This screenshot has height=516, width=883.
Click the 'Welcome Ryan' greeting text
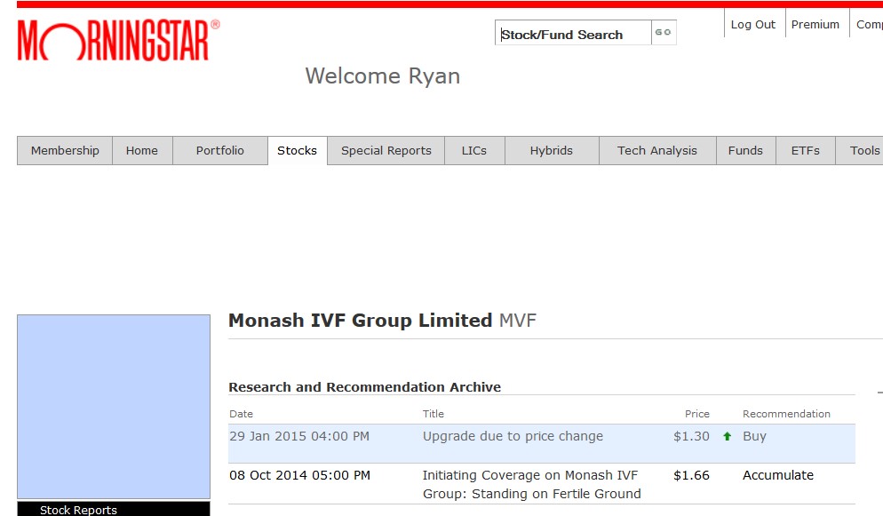point(383,76)
